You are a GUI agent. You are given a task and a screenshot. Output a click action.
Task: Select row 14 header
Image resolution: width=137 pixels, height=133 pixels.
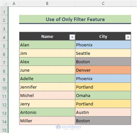(4, 121)
